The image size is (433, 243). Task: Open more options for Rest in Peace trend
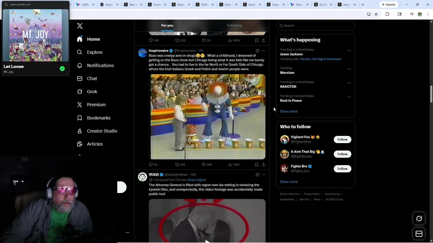click(349, 97)
